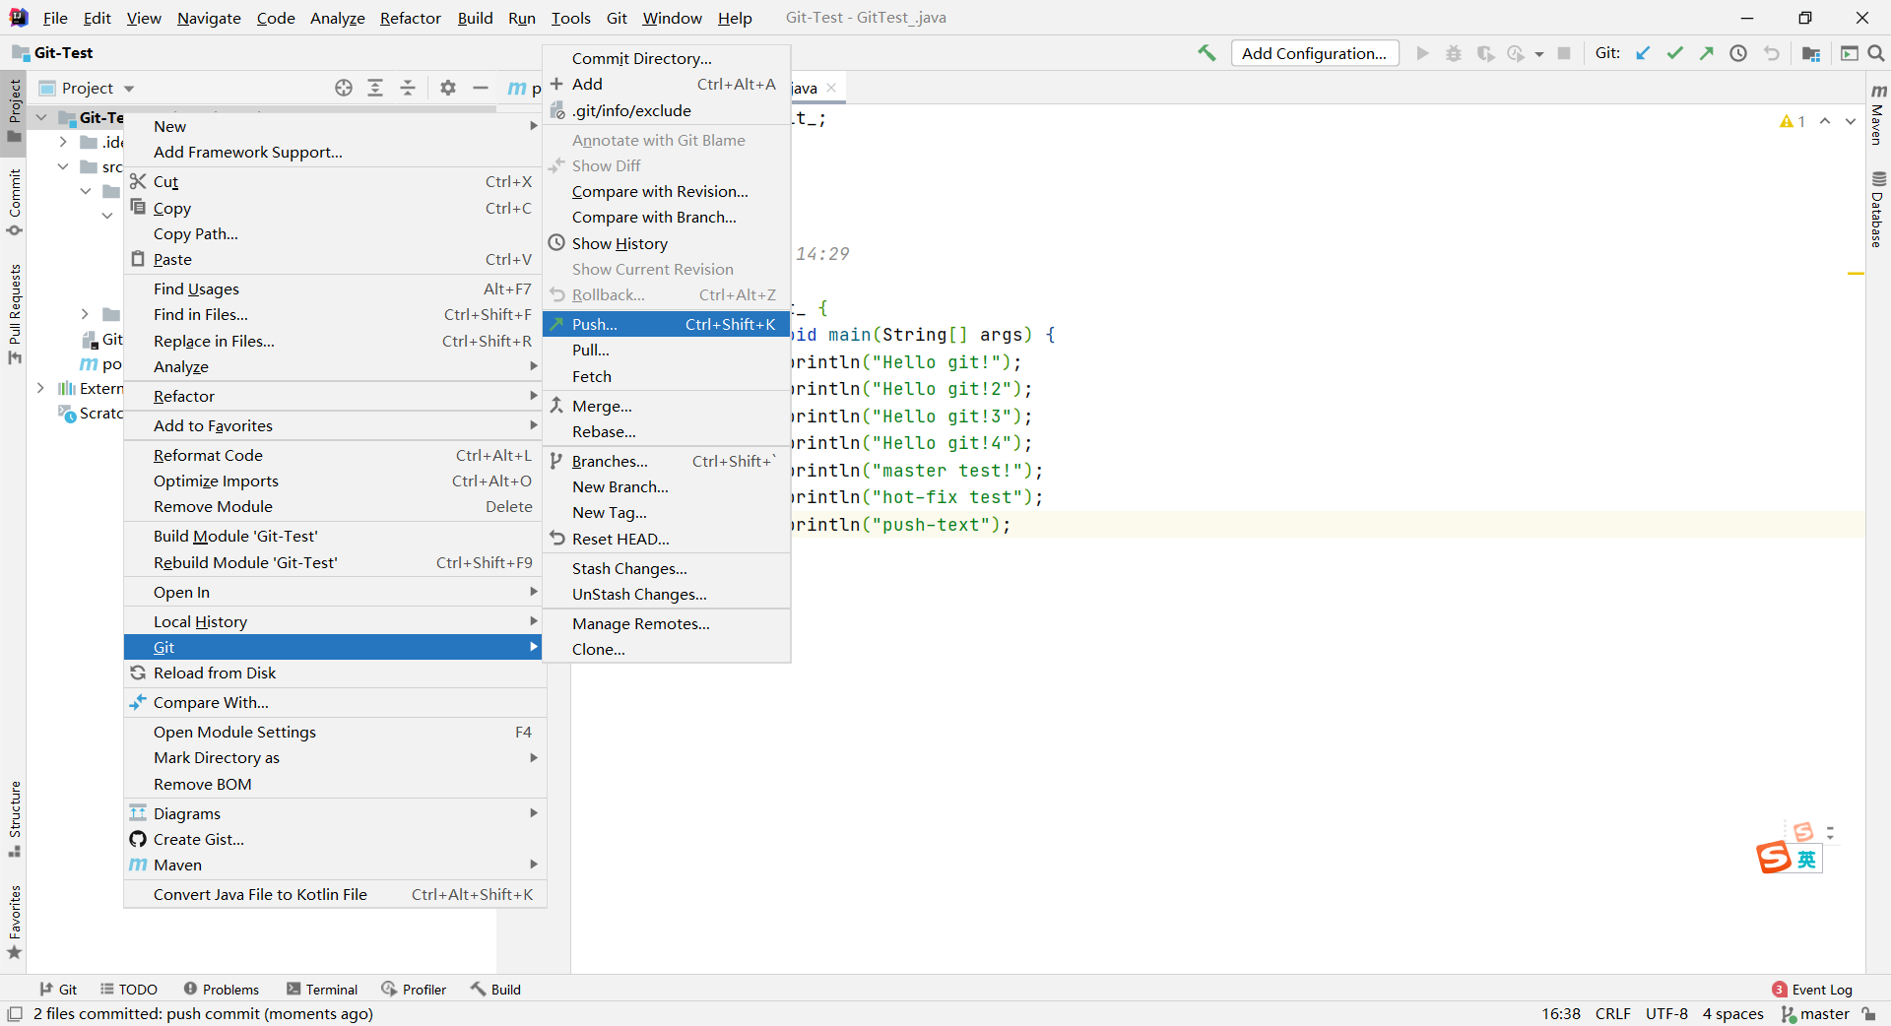Select Show History in Git submenu
Viewport: 1891px width, 1026px height.
click(667, 243)
